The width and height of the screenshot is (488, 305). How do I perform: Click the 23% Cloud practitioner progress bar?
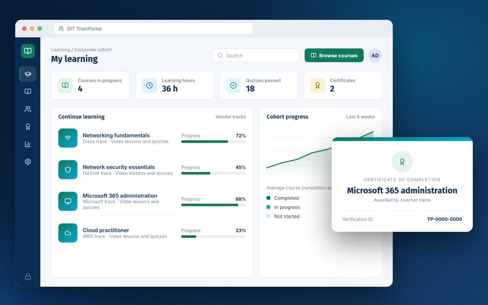coord(213,237)
